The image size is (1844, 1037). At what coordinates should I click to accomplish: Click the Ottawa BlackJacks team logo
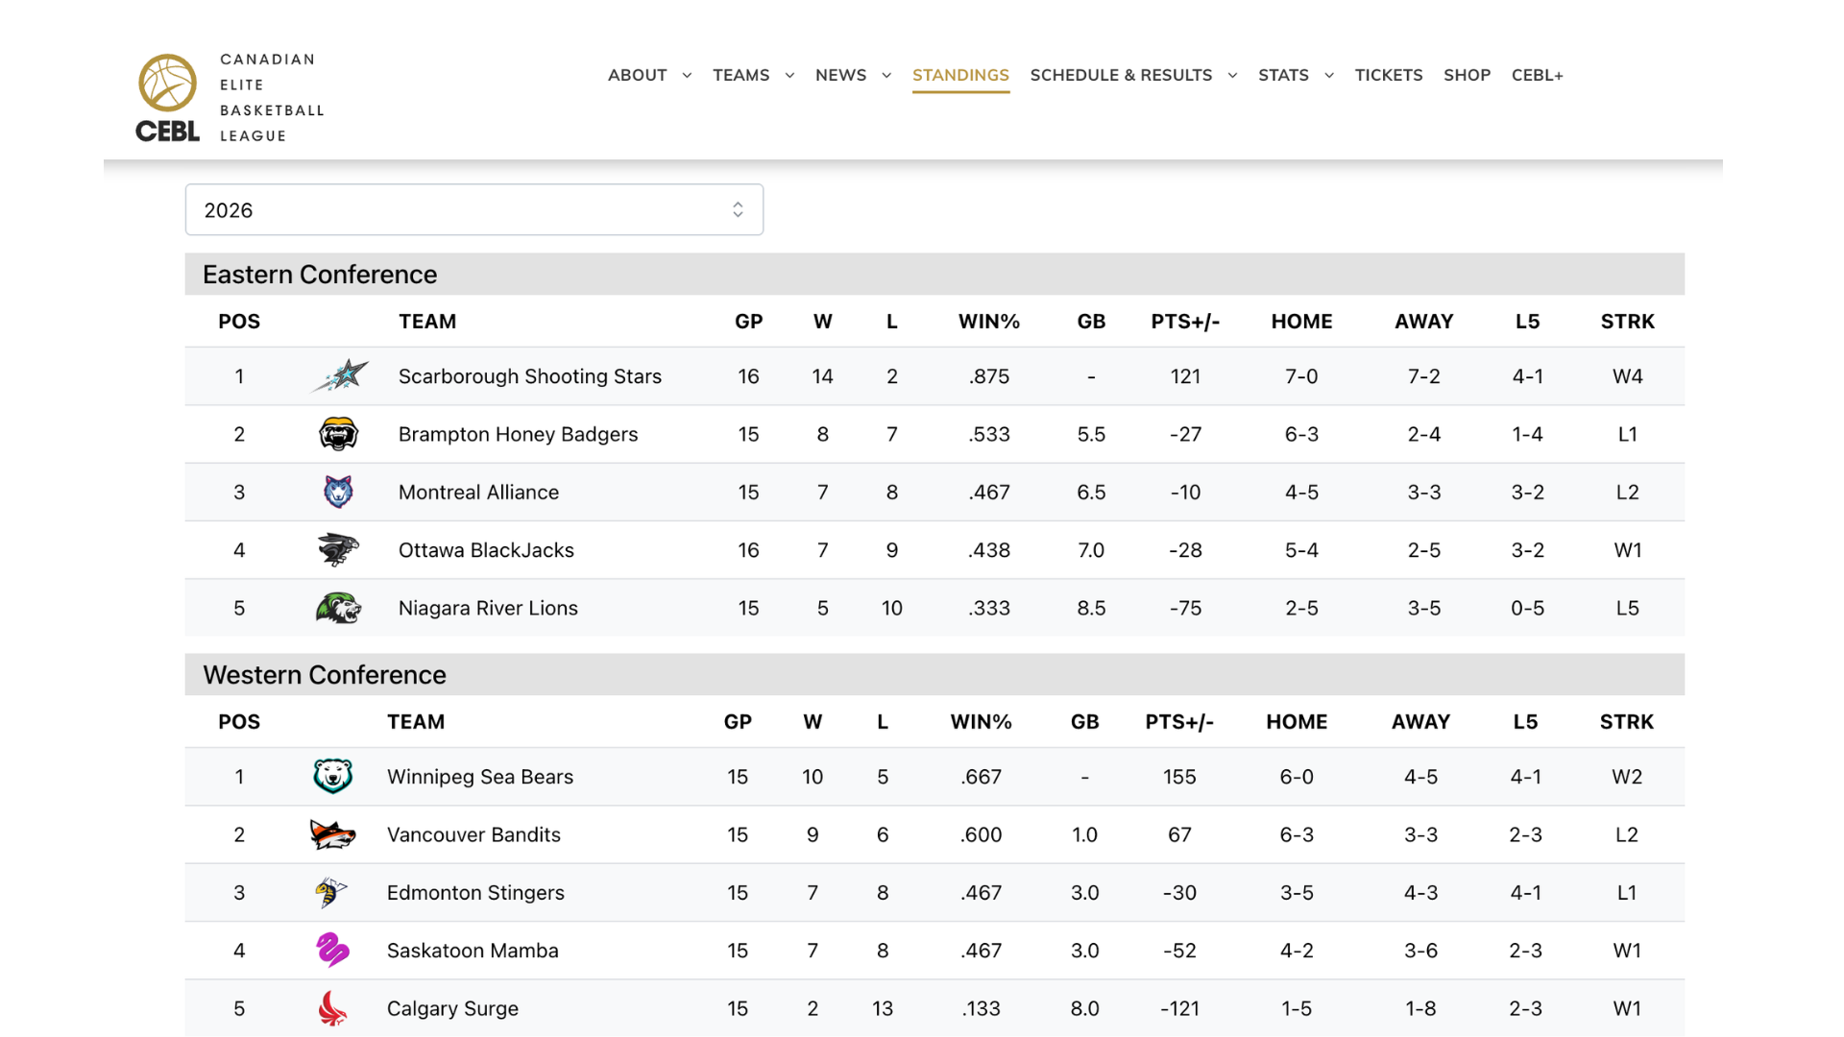pos(338,550)
